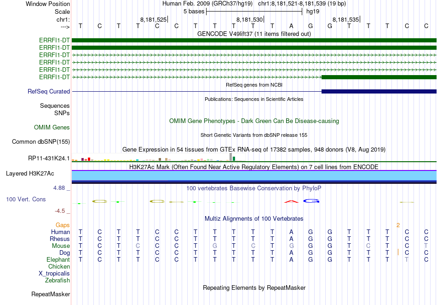Viewport: 437px width, 305px height.
Task: Click the red A in PhyloP conservation logo
Action: [x=291, y=201]
